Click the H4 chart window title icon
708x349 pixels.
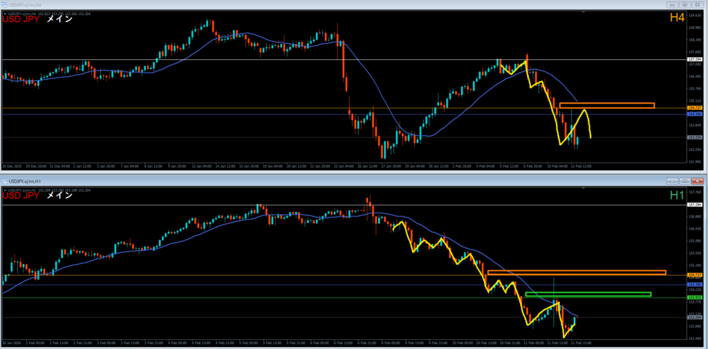pyautogui.click(x=5, y=4)
